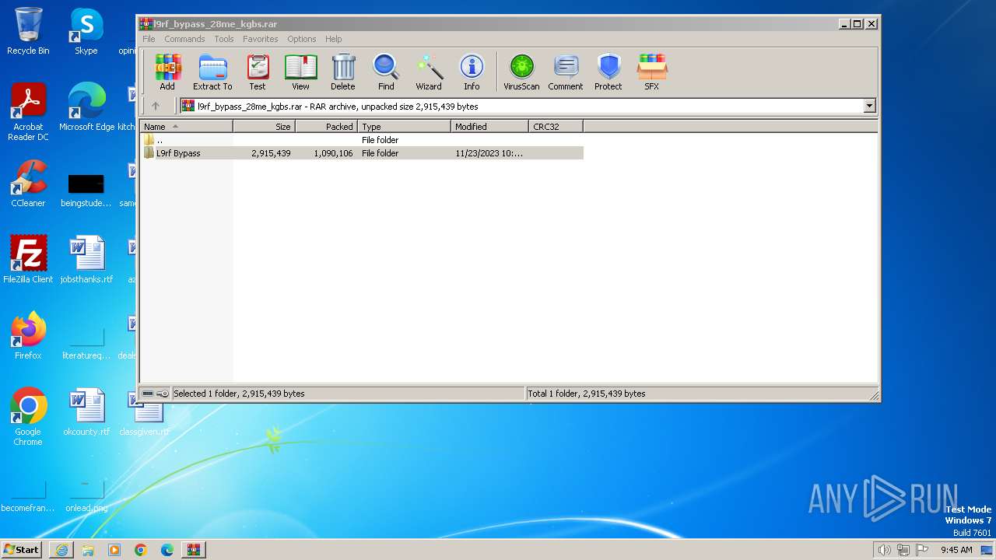
Task: Sort by Name column header
Action: 187,127
